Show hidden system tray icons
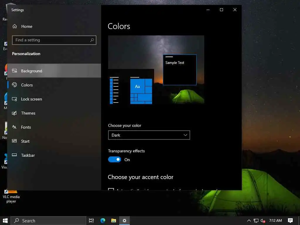300x225 pixels. tap(249, 221)
